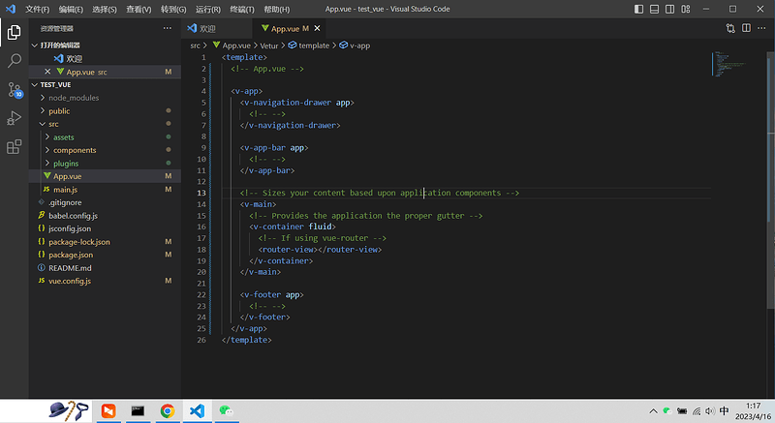775x423 pixels.
Task: Open jsconfig.json in the file tree
Action: (70, 228)
